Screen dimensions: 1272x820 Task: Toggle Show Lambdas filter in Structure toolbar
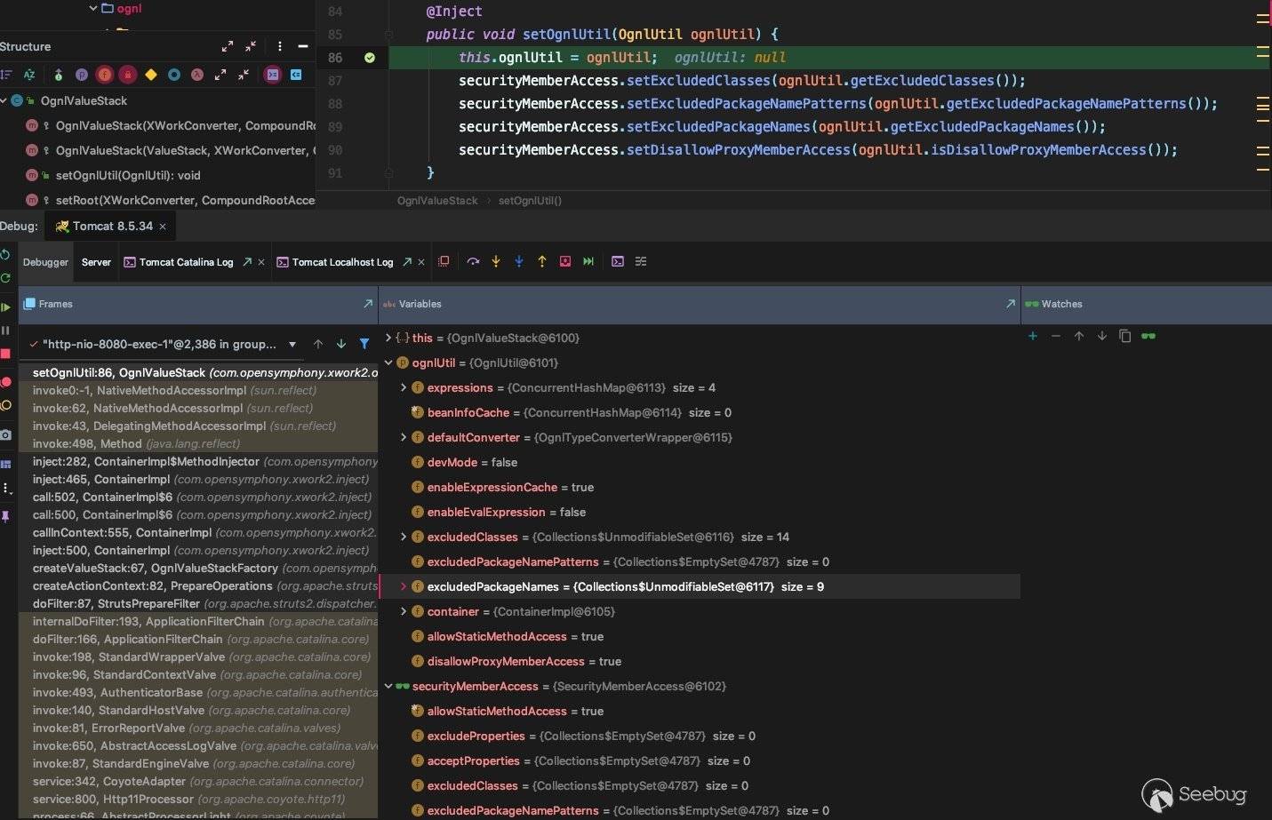point(197,75)
